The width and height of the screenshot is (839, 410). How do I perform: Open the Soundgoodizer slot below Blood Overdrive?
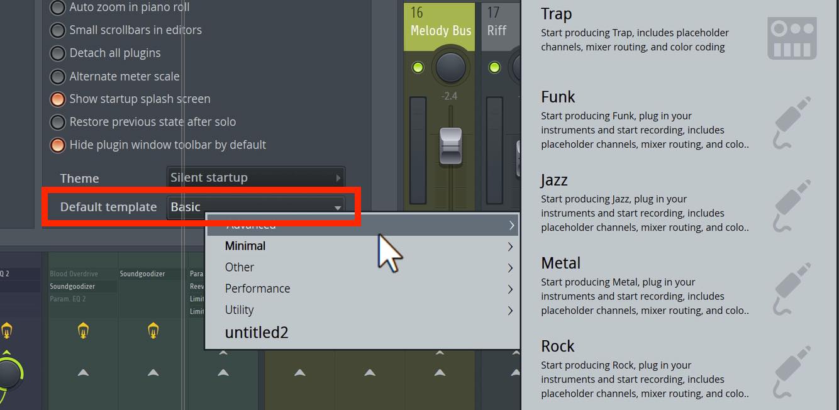tap(82, 287)
